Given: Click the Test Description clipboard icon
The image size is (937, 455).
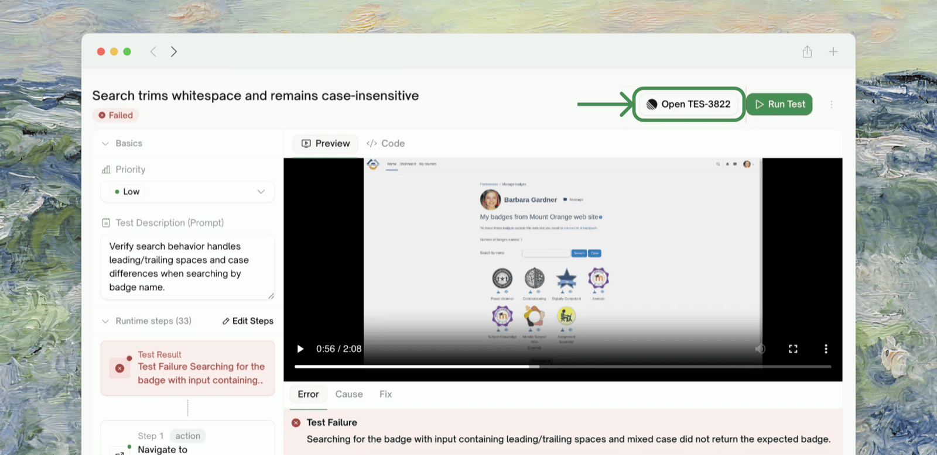Looking at the screenshot, I should pyautogui.click(x=106, y=223).
